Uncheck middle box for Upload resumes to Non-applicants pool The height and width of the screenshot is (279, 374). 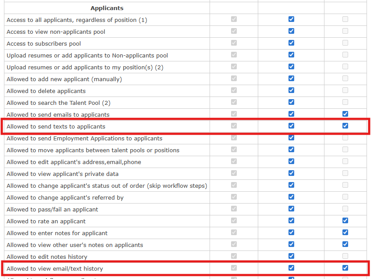click(x=291, y=55)
